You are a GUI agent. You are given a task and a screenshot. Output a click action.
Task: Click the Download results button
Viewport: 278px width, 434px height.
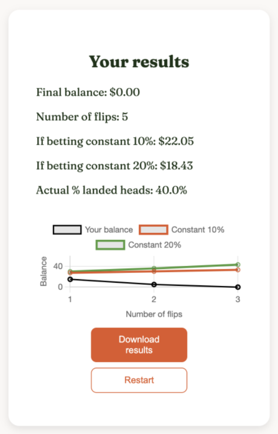[139, 345]
